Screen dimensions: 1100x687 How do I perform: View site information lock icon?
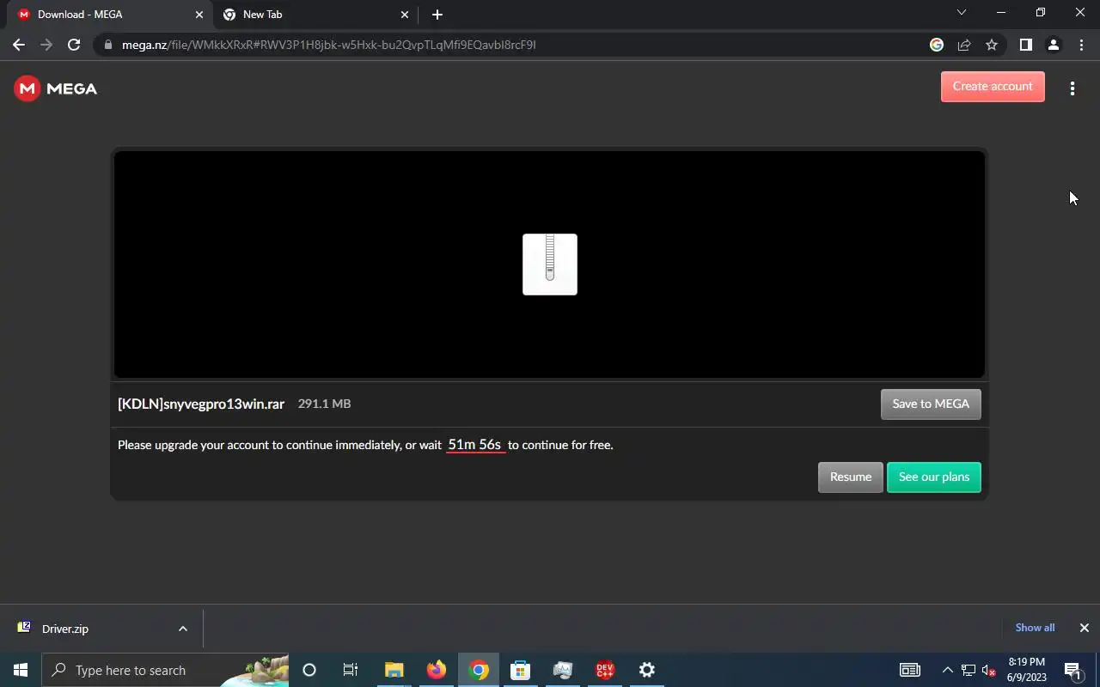click(107, 45)
